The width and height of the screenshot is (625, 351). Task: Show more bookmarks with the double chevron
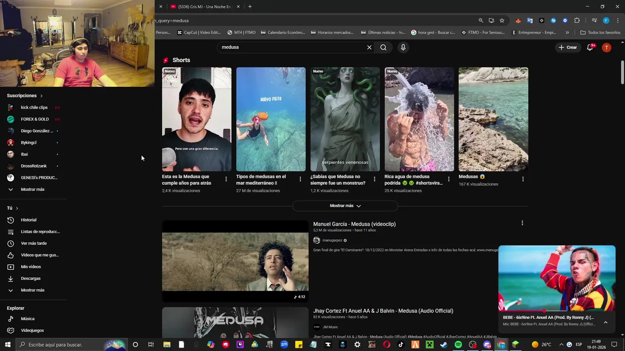click(x=567, y=33)
